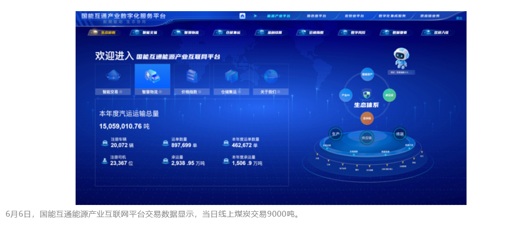Click the 智慧物流 card label button
The image size is (532, 236).
(152, 92)
